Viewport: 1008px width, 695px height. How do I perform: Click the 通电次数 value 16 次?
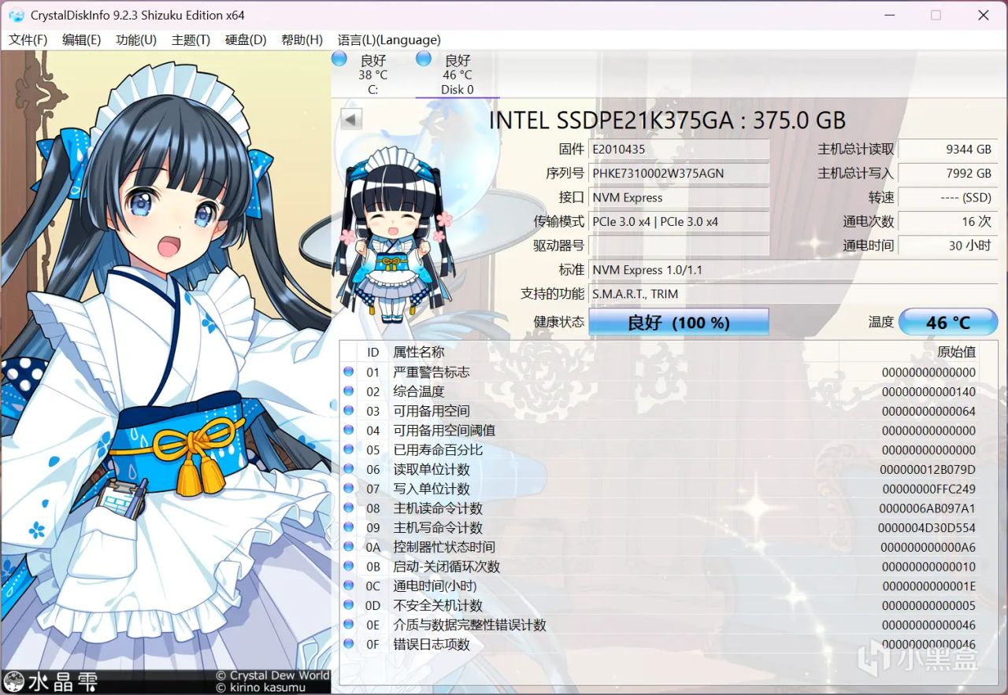pyautogui.click(x=948, y=222)
